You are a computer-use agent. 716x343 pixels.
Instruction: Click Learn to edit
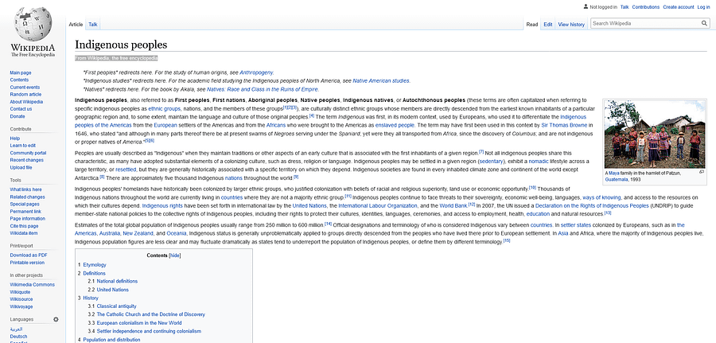[23, 146]
